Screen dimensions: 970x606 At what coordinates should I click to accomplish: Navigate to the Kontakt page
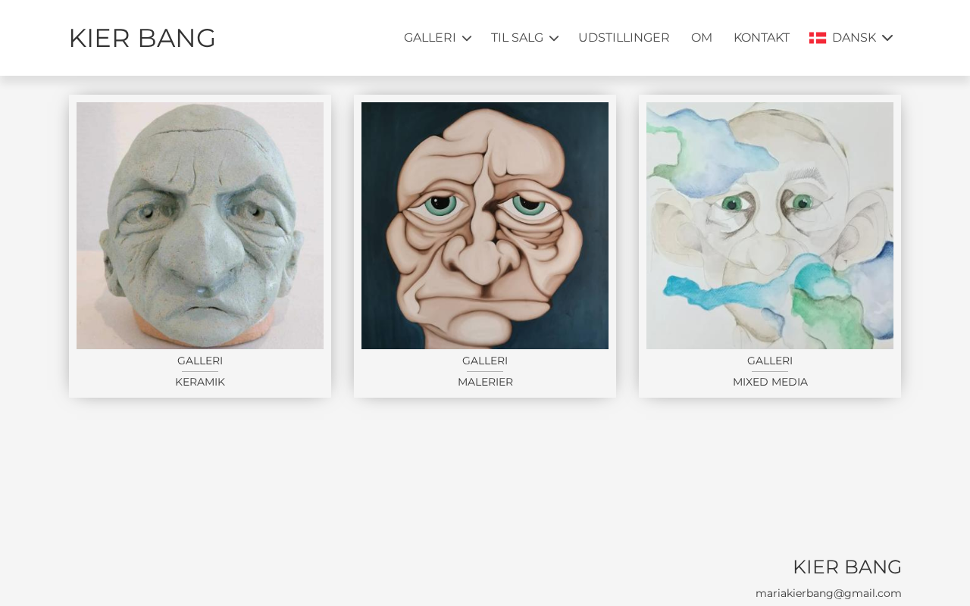click(x=762, y=38)
